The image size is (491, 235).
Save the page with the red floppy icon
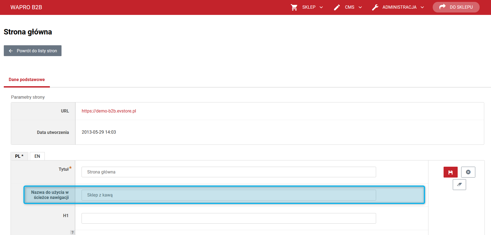pos(451,172)
